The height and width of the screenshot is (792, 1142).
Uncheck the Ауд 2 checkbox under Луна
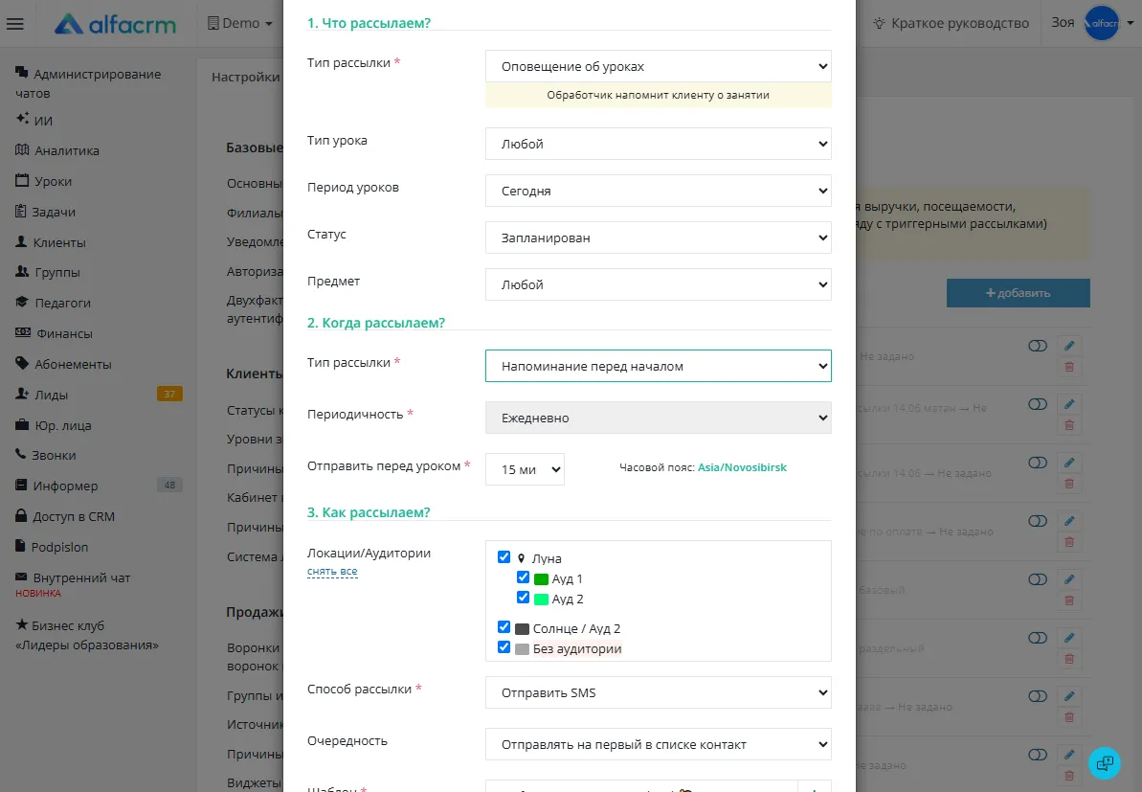[523, 598]
